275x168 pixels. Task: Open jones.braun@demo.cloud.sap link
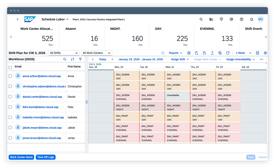[42, 138]
